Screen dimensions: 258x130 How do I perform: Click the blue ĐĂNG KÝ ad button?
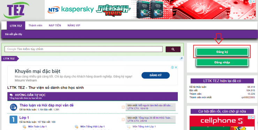[155, 75]
